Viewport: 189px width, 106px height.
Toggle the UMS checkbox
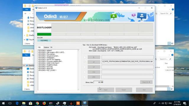[85, 77]
